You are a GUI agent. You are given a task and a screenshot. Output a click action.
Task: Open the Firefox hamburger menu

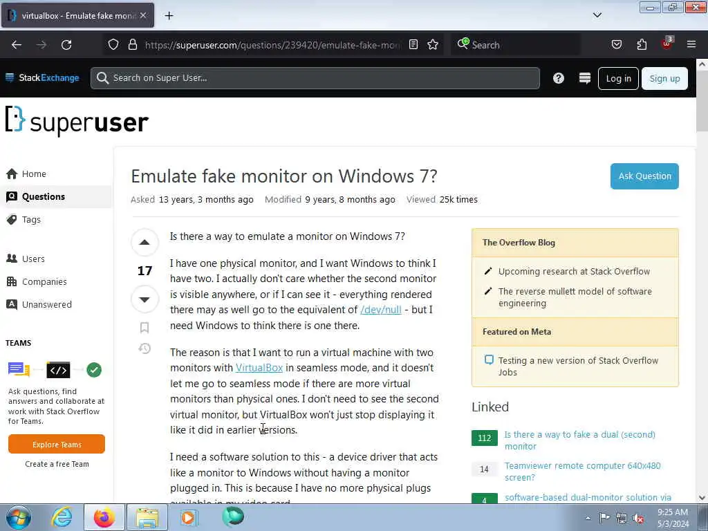click(691, 44)
